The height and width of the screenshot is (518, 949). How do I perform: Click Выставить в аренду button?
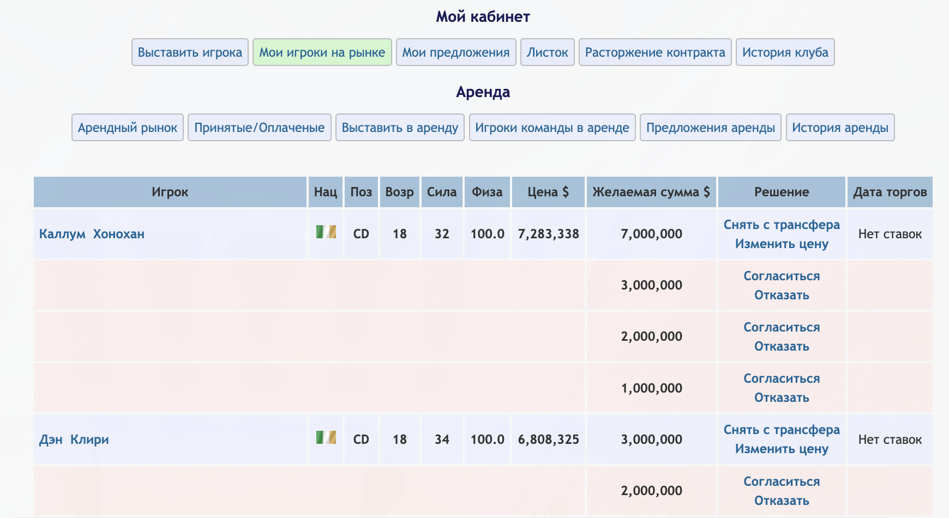click(400, 128)
